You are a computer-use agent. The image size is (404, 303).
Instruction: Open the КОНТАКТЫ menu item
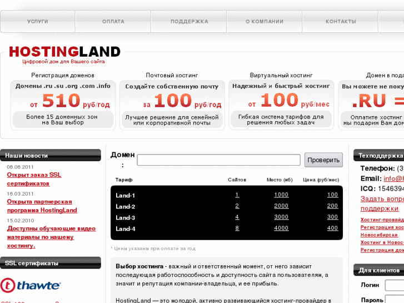341,22
